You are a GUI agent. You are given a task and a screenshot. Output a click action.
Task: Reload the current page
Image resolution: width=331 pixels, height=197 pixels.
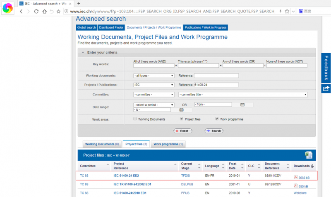(x=36, y=12)
